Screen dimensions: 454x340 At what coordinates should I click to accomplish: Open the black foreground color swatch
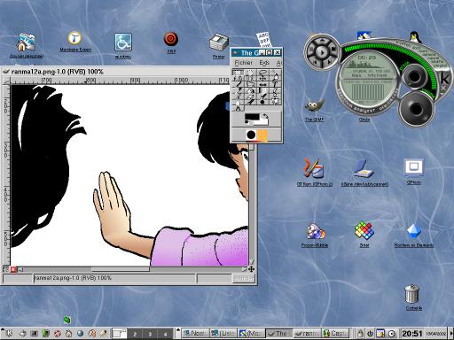(x=252, y=118)
